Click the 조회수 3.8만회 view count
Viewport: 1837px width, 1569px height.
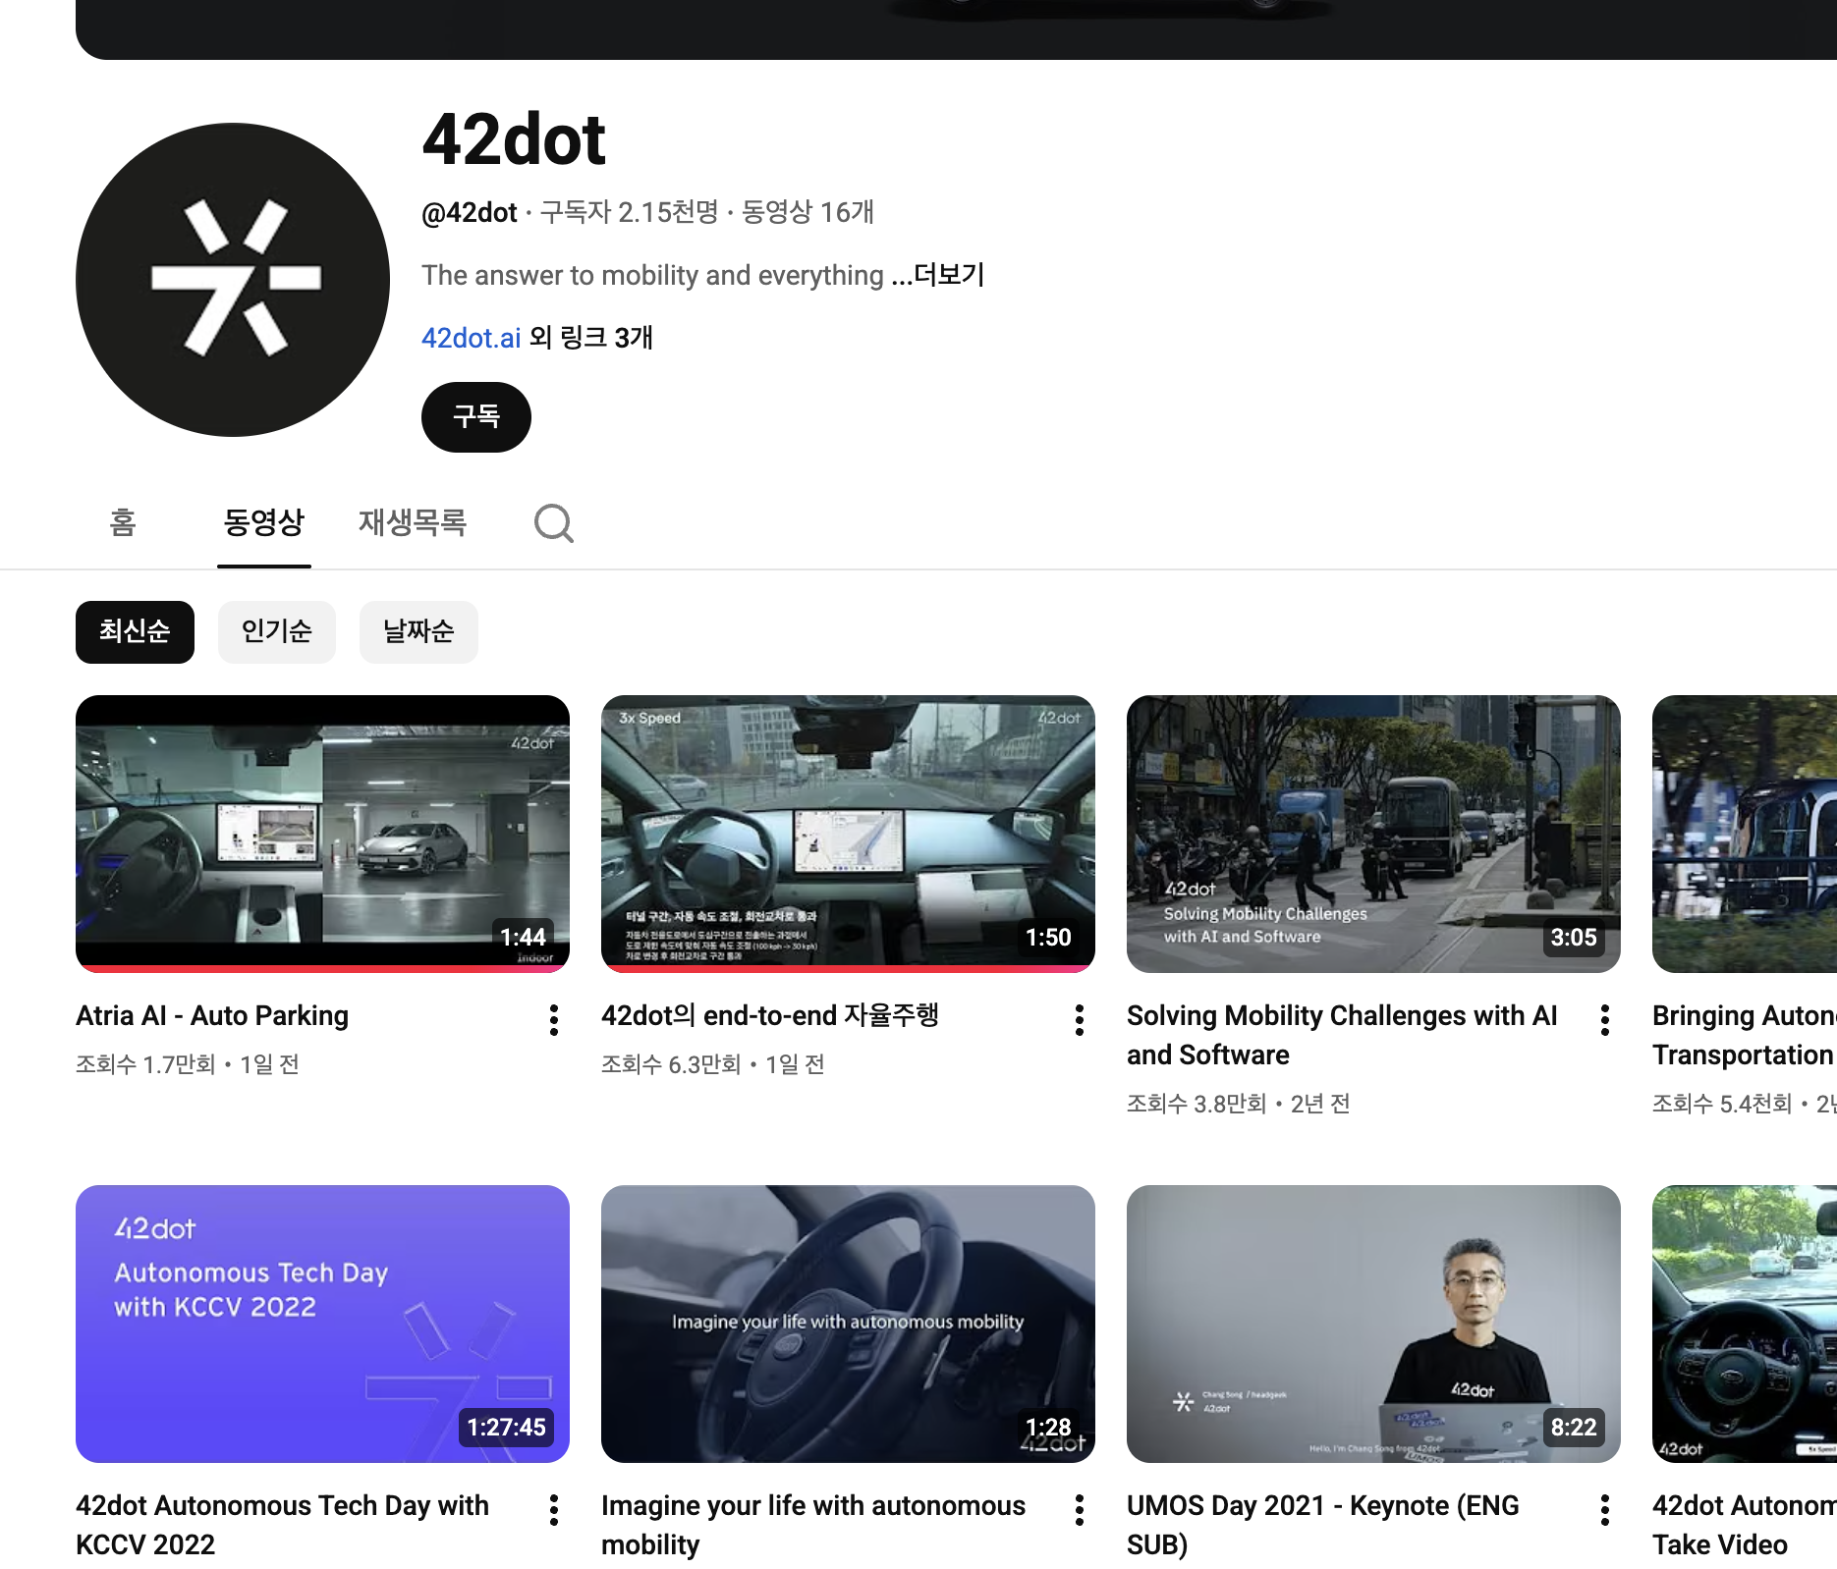coord(1197,1104)
